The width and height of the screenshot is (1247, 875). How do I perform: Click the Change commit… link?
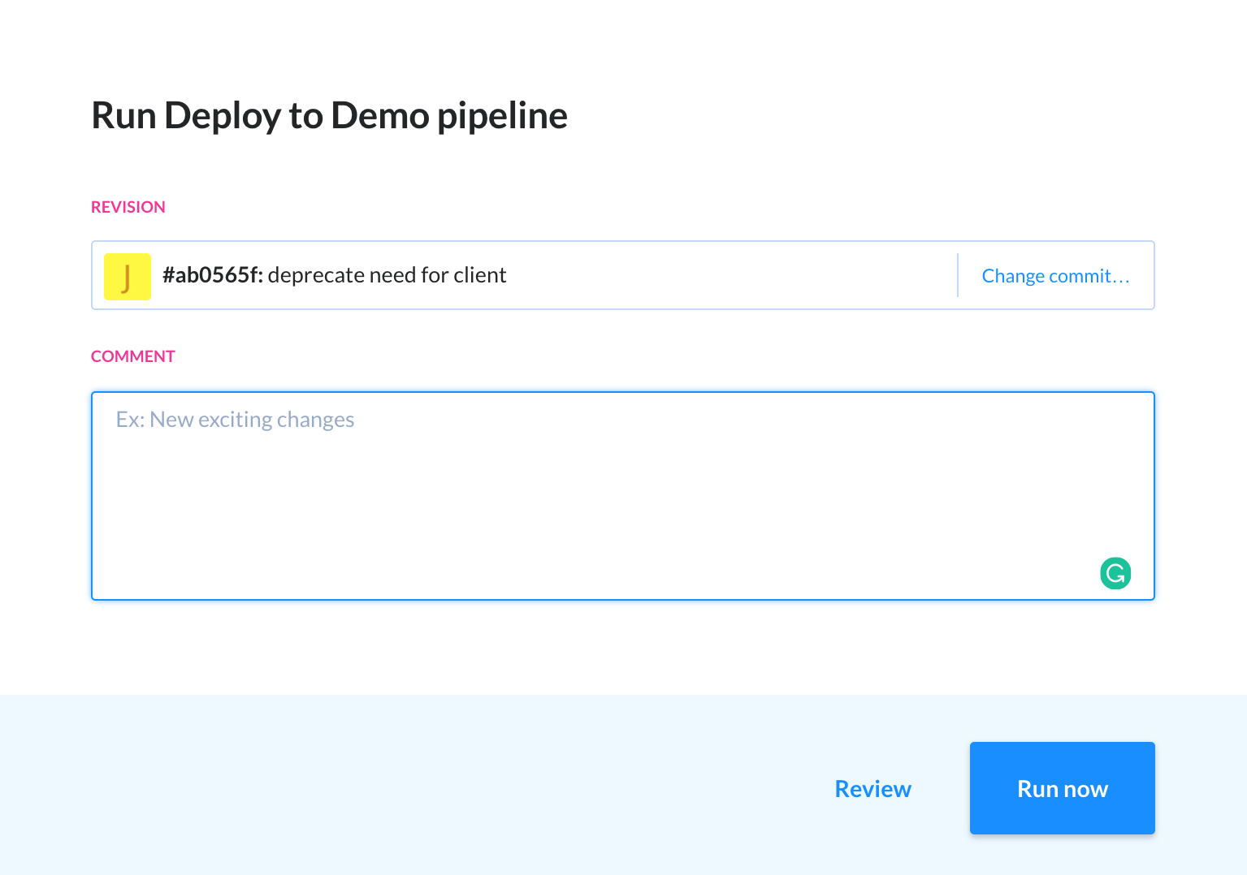(1055, 276)
